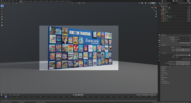The height and width of the screenshot is (103, 191).
Task: Open the File menu
Action: [x=3, y=1]
